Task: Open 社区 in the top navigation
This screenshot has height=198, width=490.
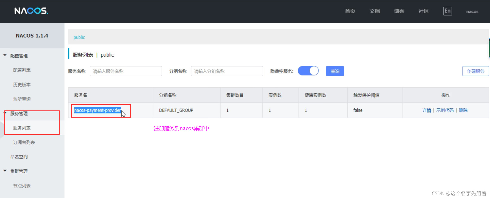Action: 423,11
